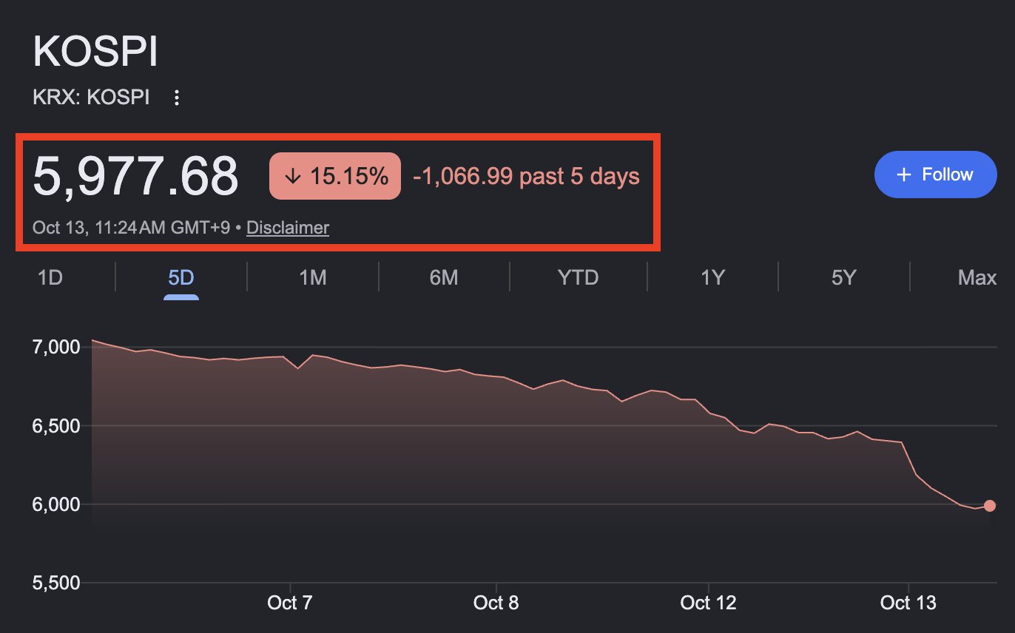Switch to the 1D time range tab
This screenshot has width=1015, height=633.
click(50, 278)
